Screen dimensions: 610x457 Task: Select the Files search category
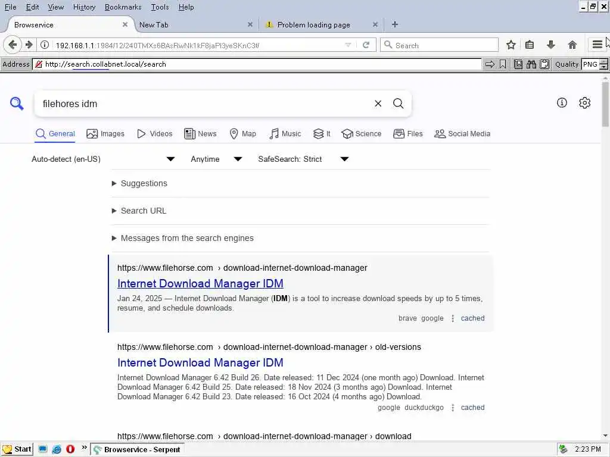point(407,134)
